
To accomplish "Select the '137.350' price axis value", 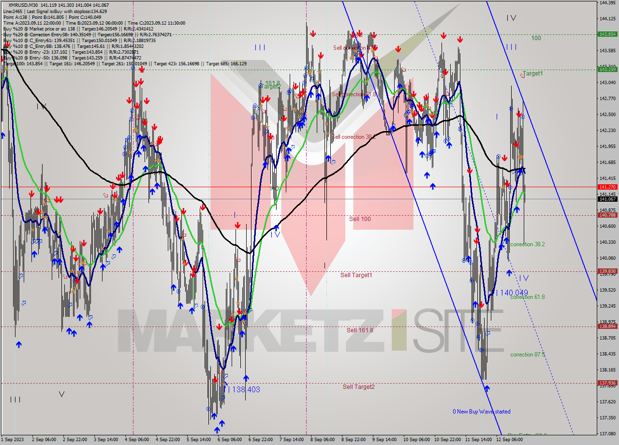I will click(607, 418).
